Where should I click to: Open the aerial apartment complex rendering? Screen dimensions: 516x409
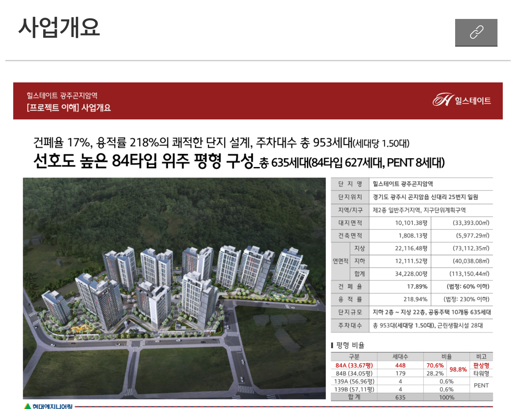tap(174, 288)
